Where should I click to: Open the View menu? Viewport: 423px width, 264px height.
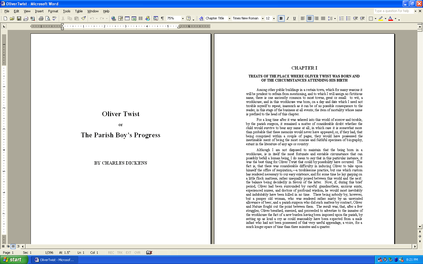point(27,11)
